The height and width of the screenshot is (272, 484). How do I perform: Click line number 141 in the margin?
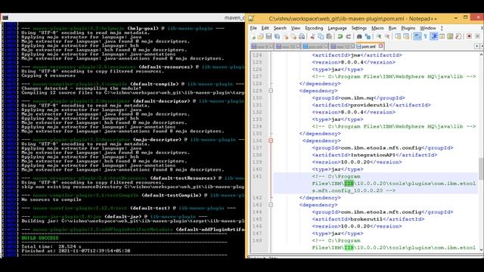(x=257, y=176)
